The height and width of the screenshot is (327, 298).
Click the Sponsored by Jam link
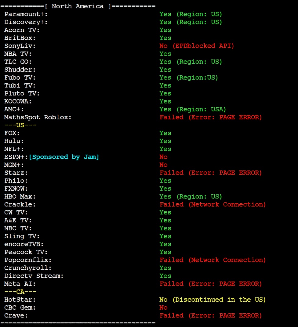pyautogui.click(x=64, y=157)
